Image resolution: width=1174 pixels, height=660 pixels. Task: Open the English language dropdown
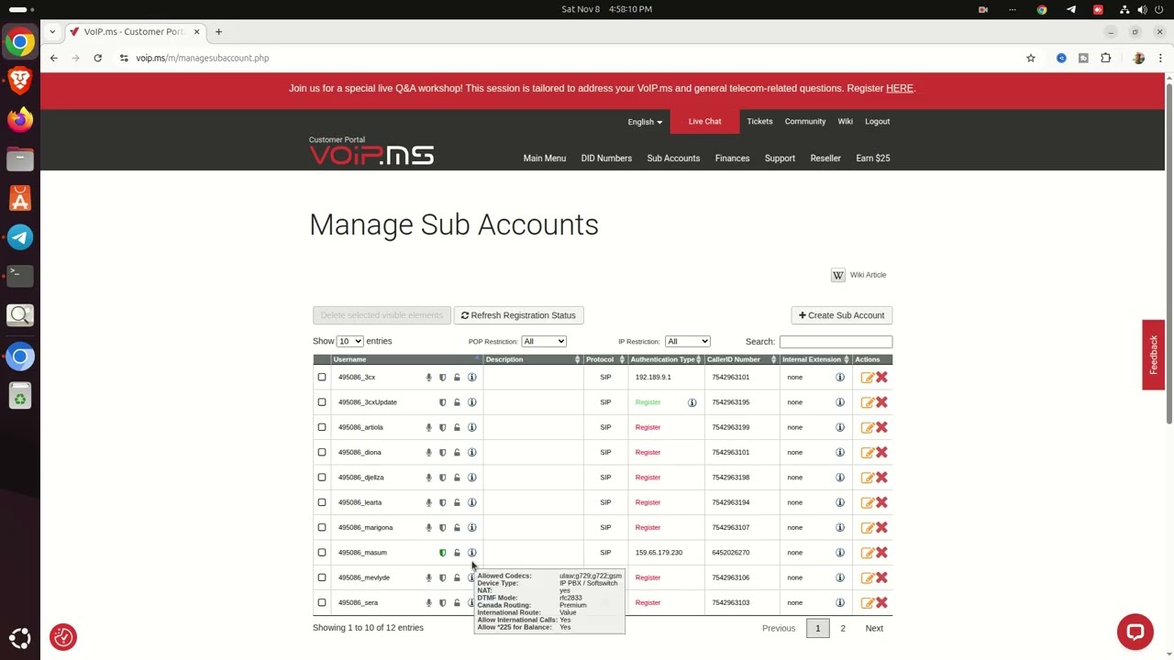(645, 122)
